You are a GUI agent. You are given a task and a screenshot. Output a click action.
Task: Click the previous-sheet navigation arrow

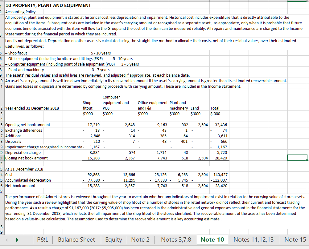pyautogui.click(x=6, y=239)
